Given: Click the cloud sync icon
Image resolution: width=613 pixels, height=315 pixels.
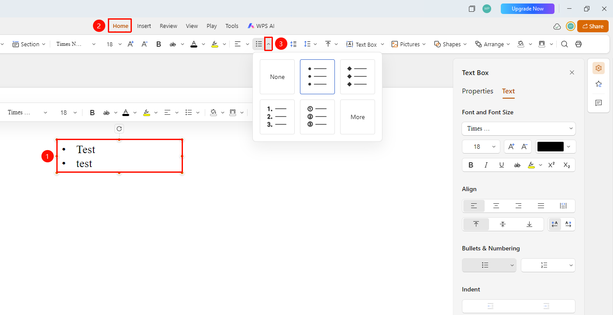Looking at the screenshot, I should (557, 26).
